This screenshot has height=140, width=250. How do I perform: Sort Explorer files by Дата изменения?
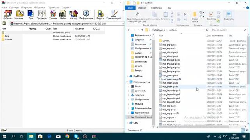coord(214,35)
